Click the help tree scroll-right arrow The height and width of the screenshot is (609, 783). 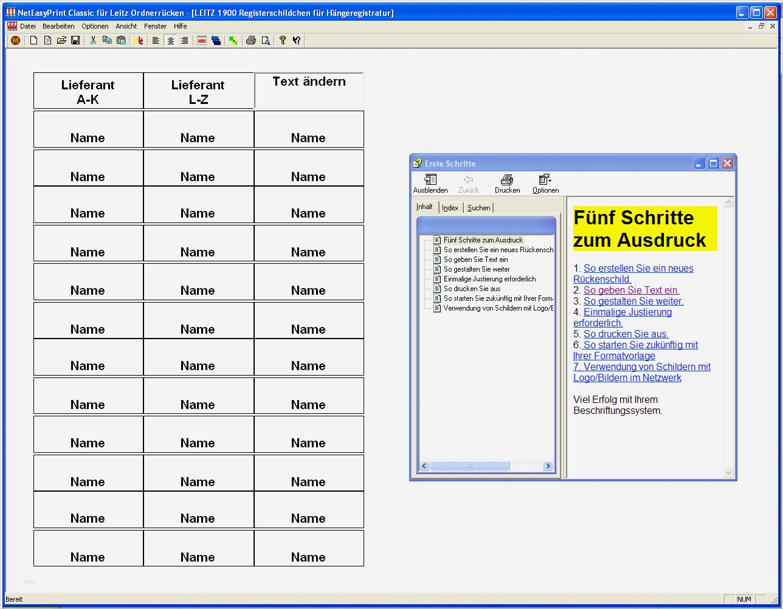[548, 466]
